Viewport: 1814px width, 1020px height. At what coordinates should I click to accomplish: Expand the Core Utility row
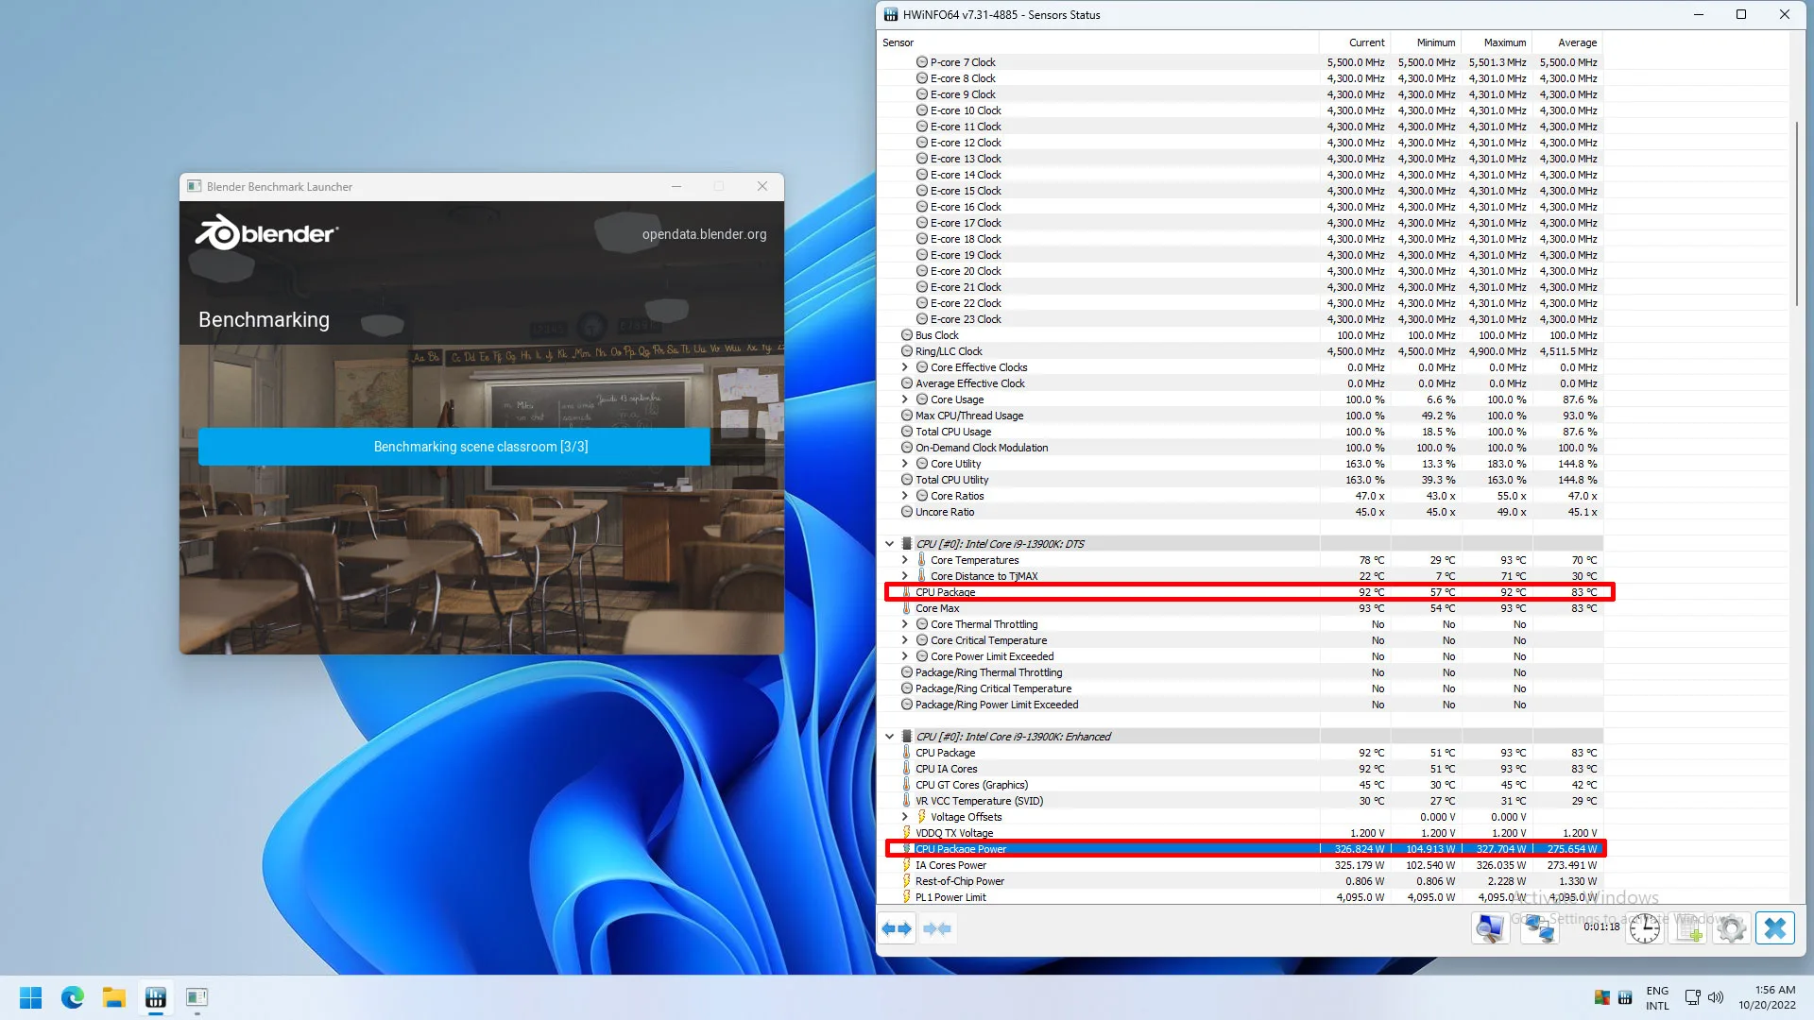905,464
